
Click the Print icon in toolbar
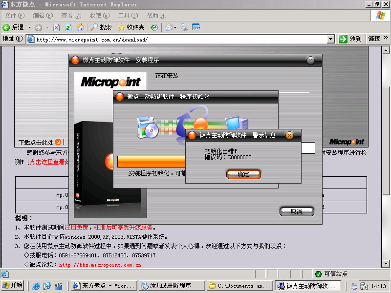click(x=184, y=27)
